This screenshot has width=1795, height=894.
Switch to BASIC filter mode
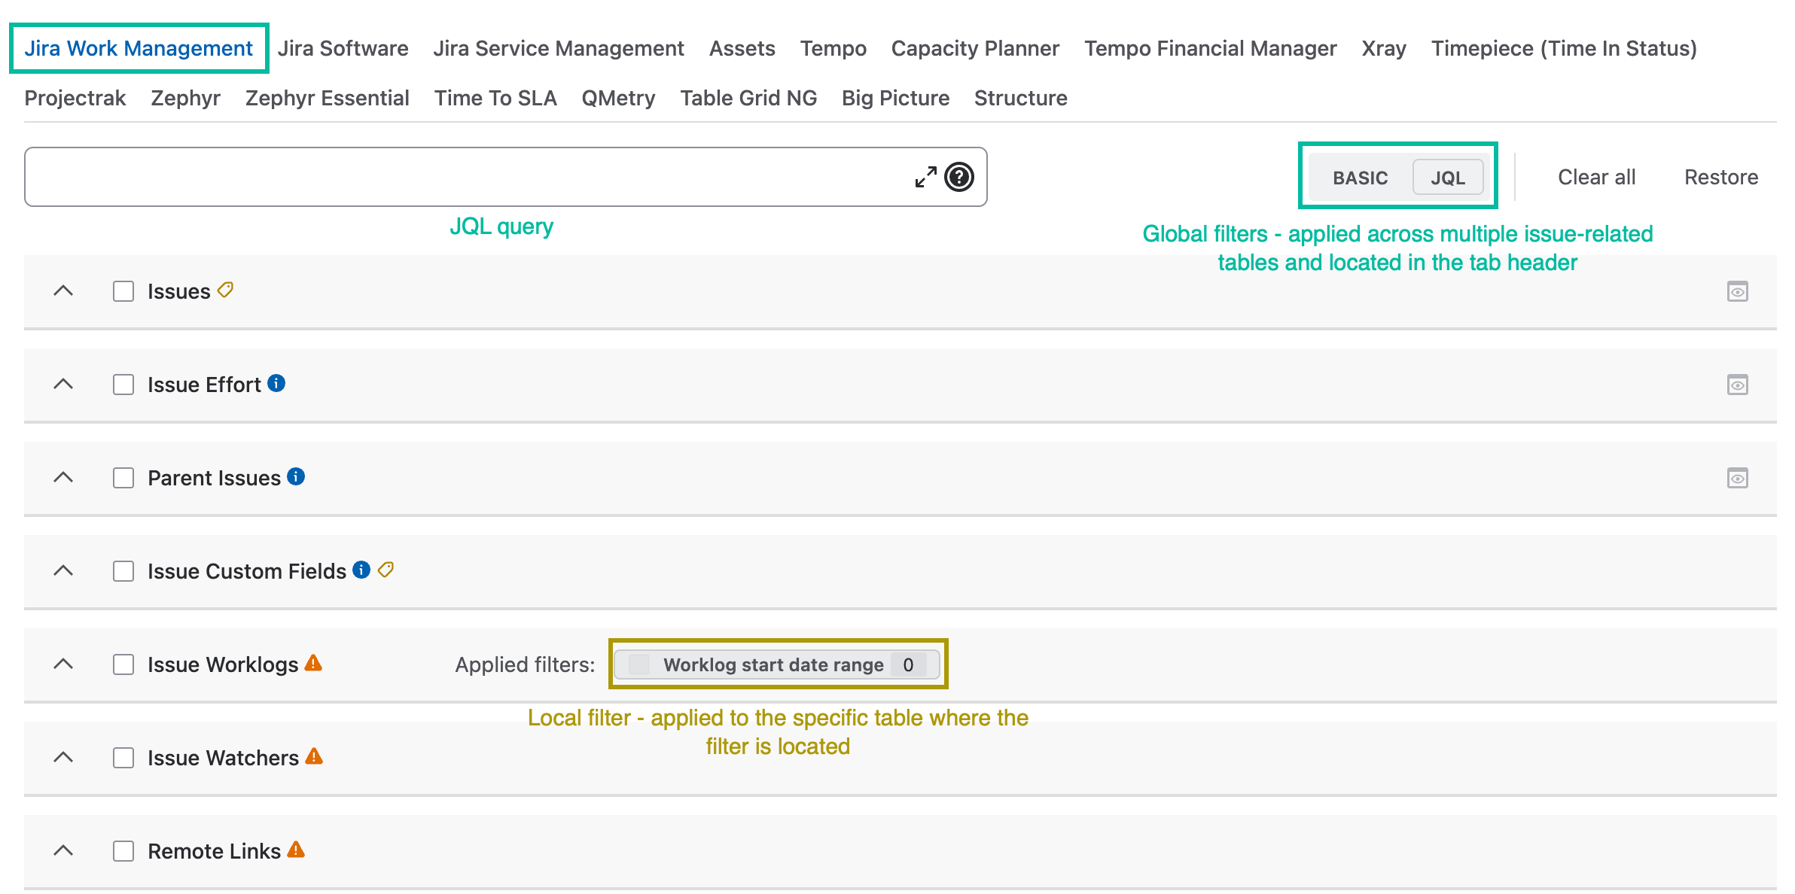point(1360,178)
